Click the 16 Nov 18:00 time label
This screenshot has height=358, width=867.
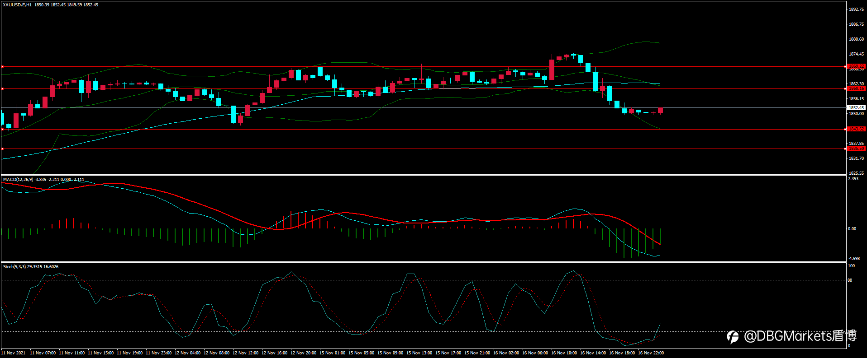pos(622,353)
